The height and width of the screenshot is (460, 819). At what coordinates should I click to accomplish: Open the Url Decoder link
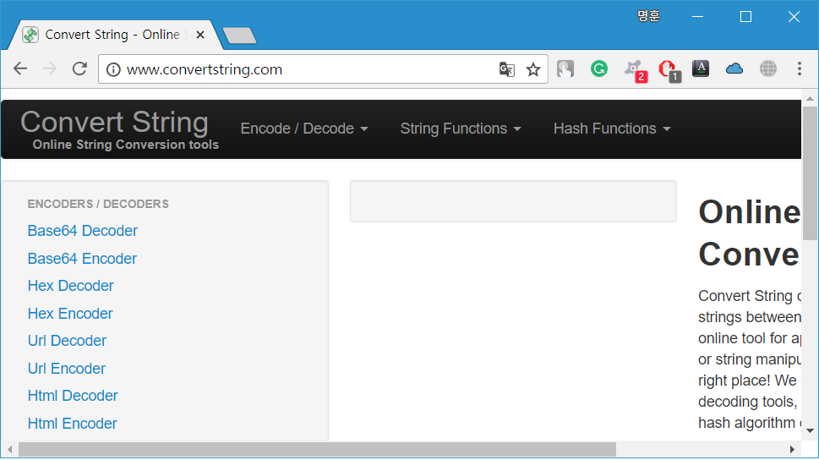pyautogui.click(x=67, y=340)
